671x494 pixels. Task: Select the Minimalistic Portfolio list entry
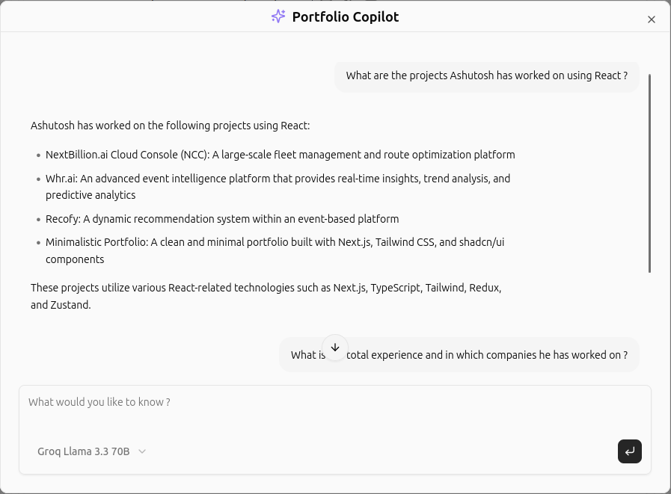[x=275, y=251]
